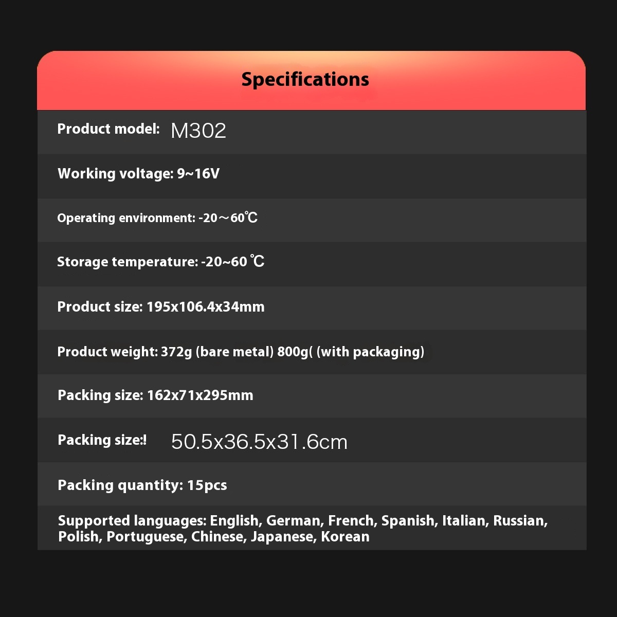Select the 162x71x295mm packing size text
This screenshot has width=617, height=617.
[x=200, y=395]
